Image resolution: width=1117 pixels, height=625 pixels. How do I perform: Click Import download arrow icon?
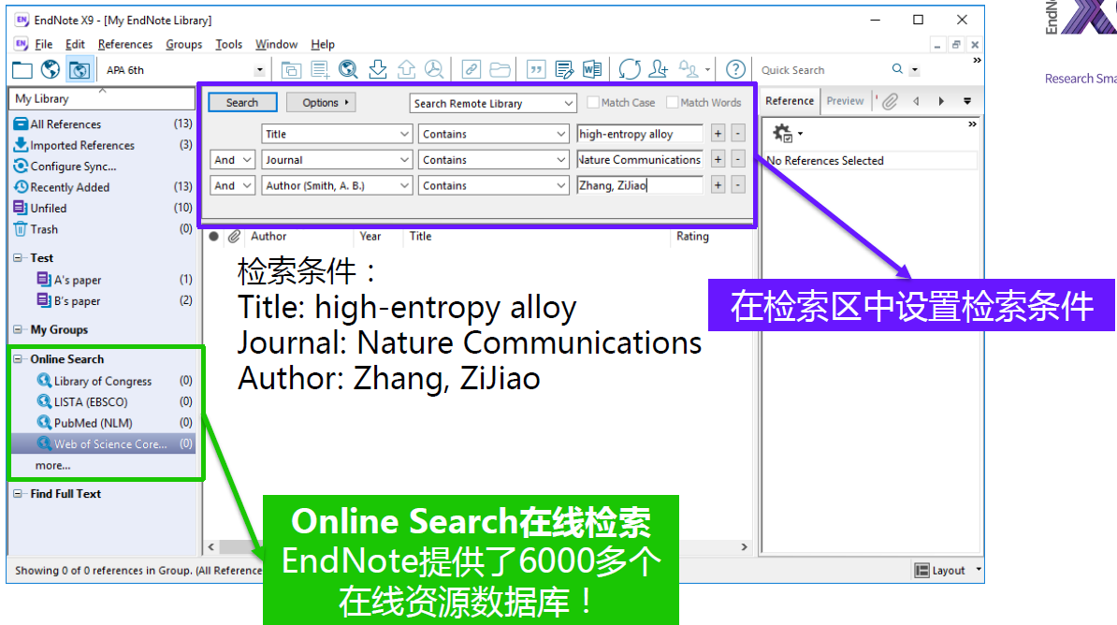[378, 70]
